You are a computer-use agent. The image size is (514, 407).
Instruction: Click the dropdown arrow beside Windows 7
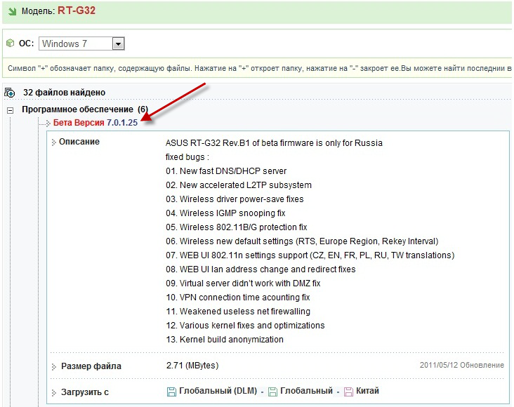118,44
